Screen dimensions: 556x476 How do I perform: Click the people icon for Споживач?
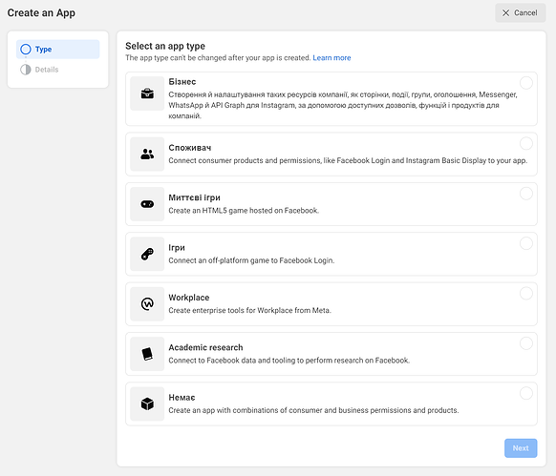147,155
